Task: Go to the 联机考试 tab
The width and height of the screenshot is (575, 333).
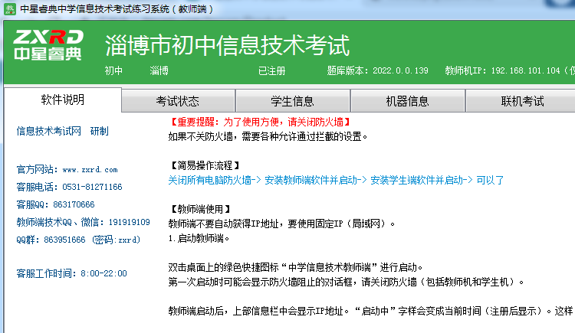Action: coord(521,101)
